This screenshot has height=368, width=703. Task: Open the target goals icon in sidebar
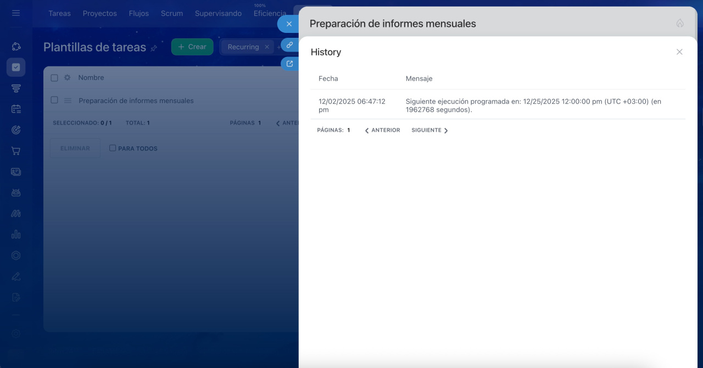coord(16,130)
